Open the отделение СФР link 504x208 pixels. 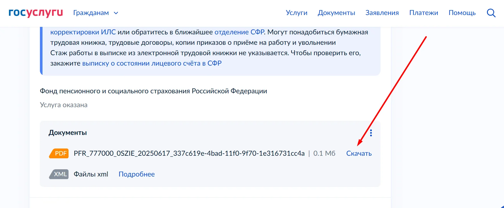[x=239, y=32]
